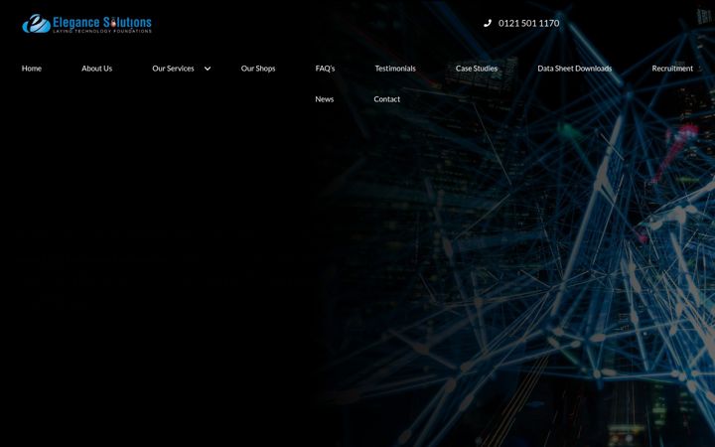Open the Our Services menu item
Image resolution: width=715 pixels, height=447 pixels.
pos(173,69)
